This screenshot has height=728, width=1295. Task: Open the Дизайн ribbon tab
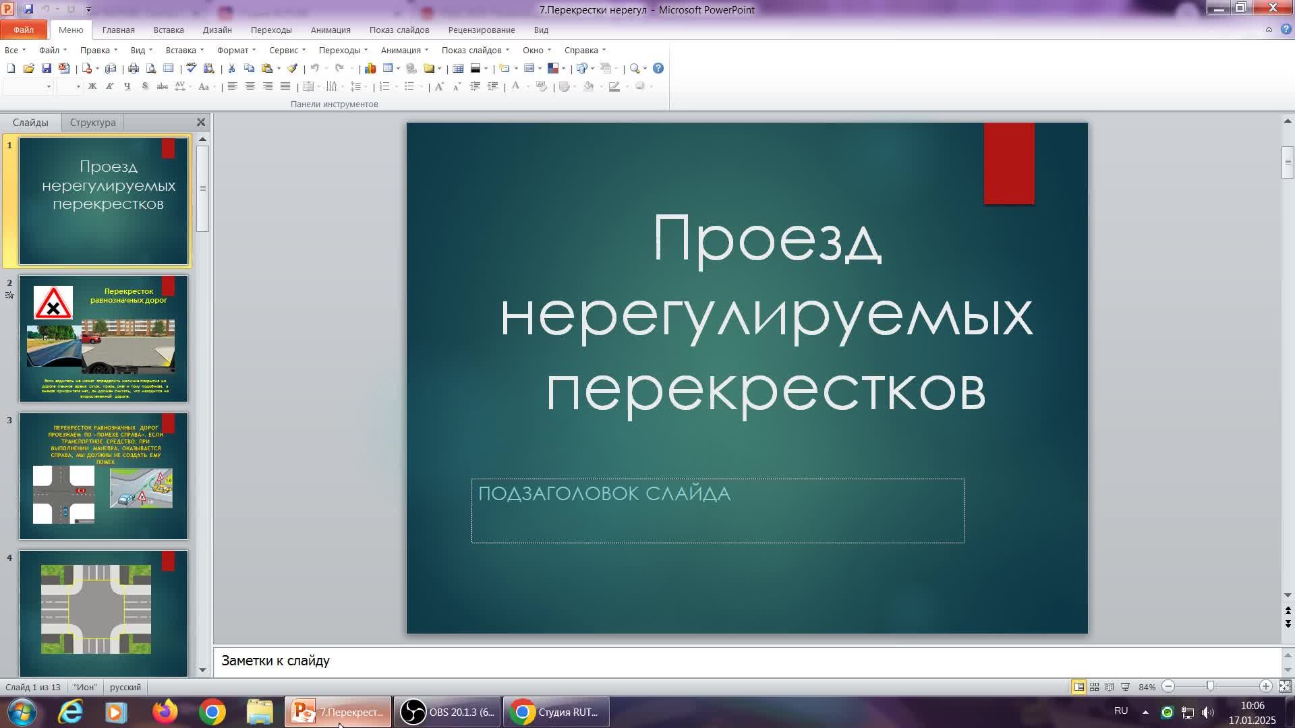coord(217,30)
